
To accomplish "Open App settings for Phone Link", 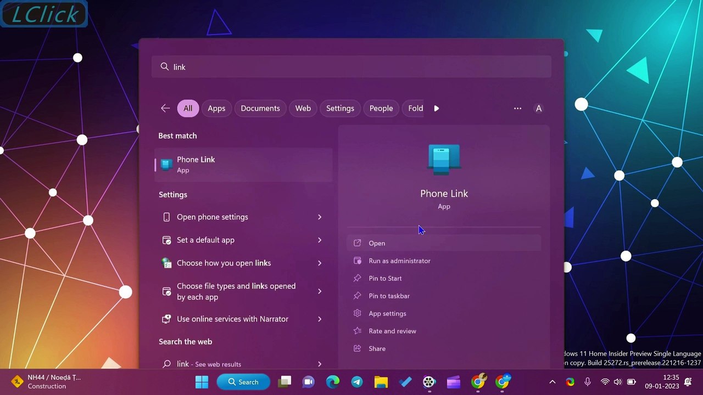I will [444, 313].
